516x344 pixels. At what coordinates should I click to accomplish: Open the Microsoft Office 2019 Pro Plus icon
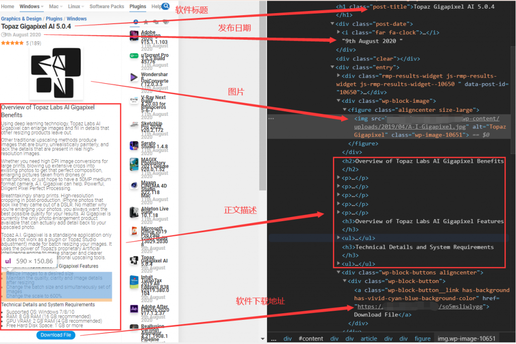pos(134,231)
